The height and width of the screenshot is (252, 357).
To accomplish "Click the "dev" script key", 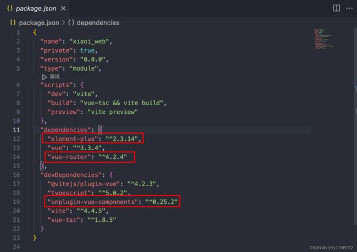I will (57, 94).
